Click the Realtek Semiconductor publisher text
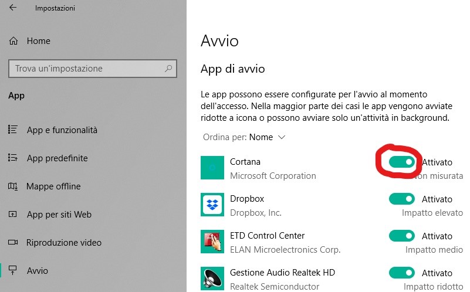 (274, 287)
